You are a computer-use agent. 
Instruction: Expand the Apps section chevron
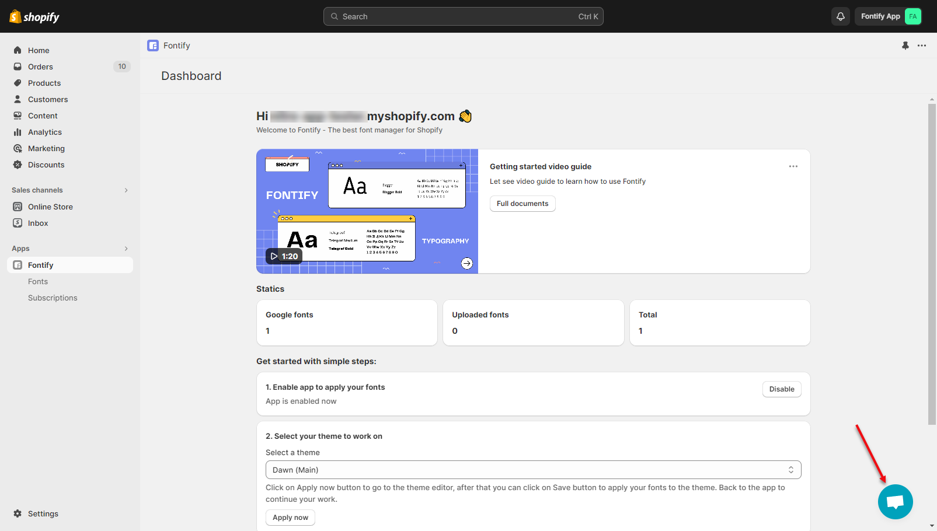(x=126, y=249)
